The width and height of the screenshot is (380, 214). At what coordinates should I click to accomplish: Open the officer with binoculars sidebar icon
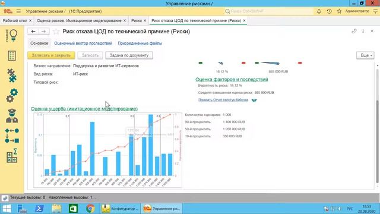(x=12, y=115)
